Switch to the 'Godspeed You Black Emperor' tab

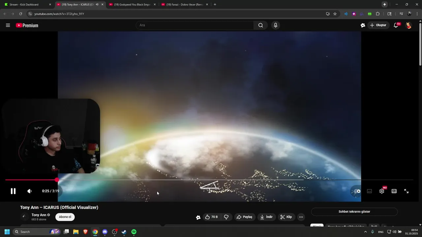132,5
